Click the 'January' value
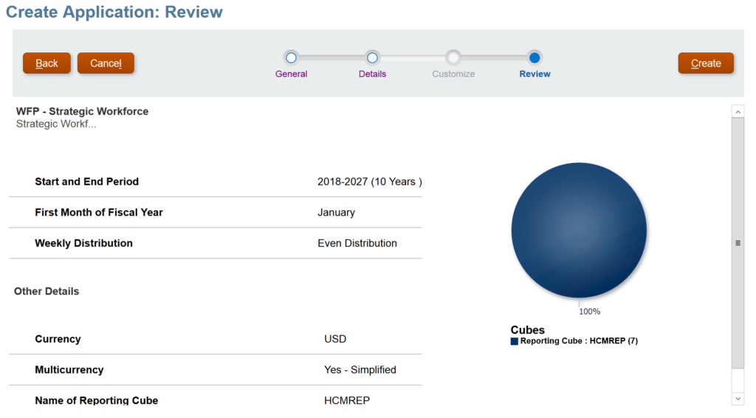756x418 pixels. pyautogui.click(x=336, y=213)
